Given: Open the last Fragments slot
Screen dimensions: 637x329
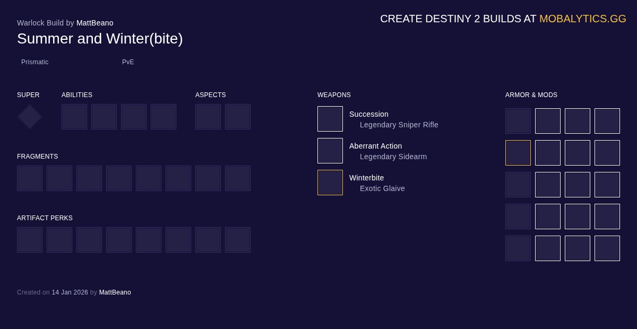Looking at the screenshot, I should [238, 178].
